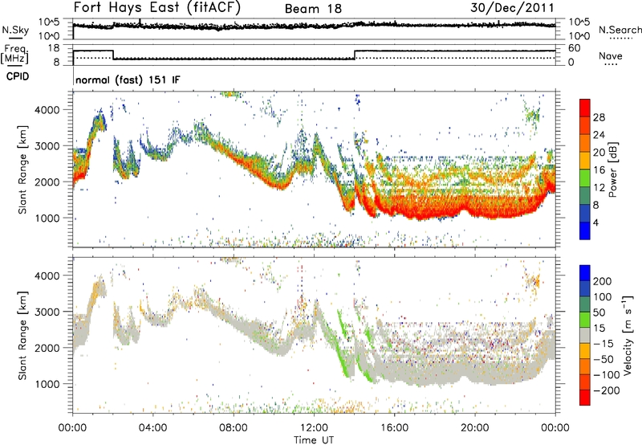
Task: Click the '4000' tick on power panel
Action: [x=47, y=110]
